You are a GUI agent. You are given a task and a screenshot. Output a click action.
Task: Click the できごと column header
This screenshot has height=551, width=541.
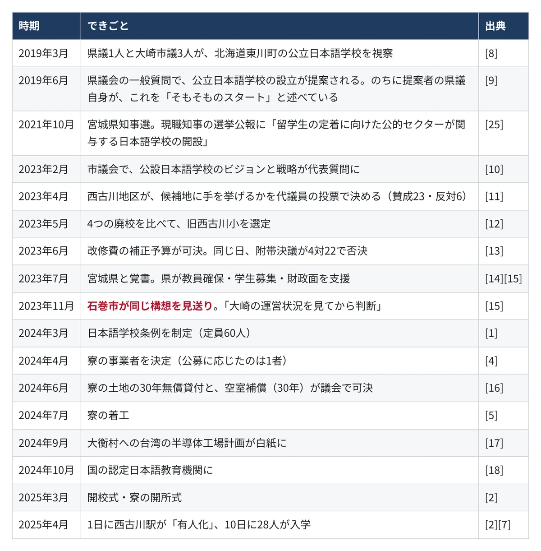click(x=280, y=26)
